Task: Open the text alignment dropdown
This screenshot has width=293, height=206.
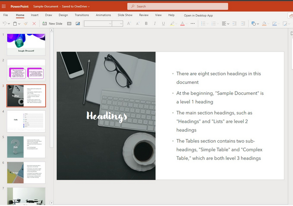Action: 225,23
